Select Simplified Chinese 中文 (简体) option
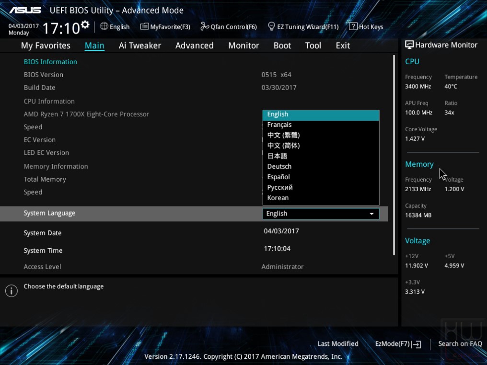Screen dimensions: 487x365 (x=321, y=146)
